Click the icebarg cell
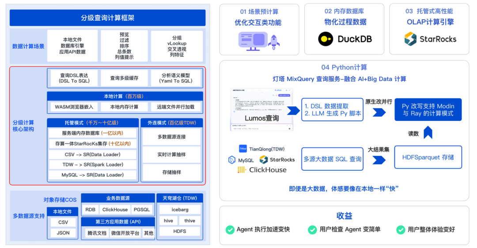The width and height of the screenshot is (477, 248). [180, 210]
